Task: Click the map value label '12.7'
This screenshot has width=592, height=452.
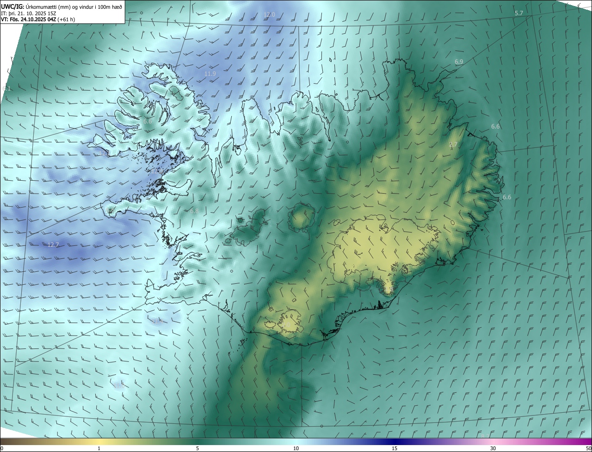Action: tap(53, 244)
